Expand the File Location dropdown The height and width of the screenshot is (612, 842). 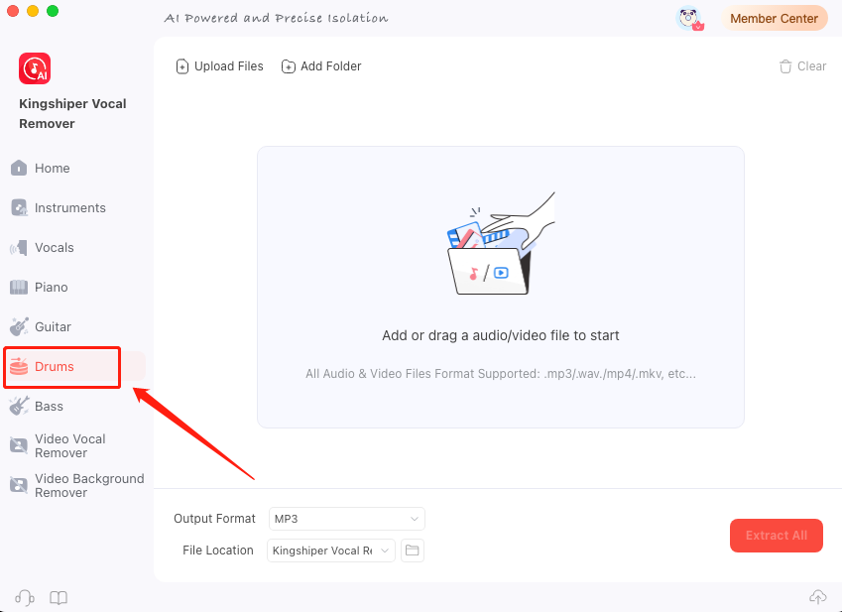coord(331,551)
